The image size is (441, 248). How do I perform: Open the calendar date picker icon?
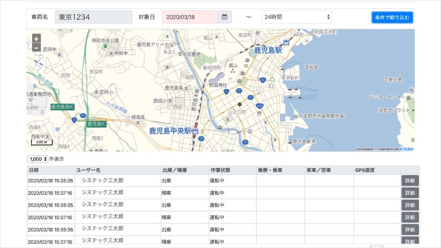click(224, 17)
